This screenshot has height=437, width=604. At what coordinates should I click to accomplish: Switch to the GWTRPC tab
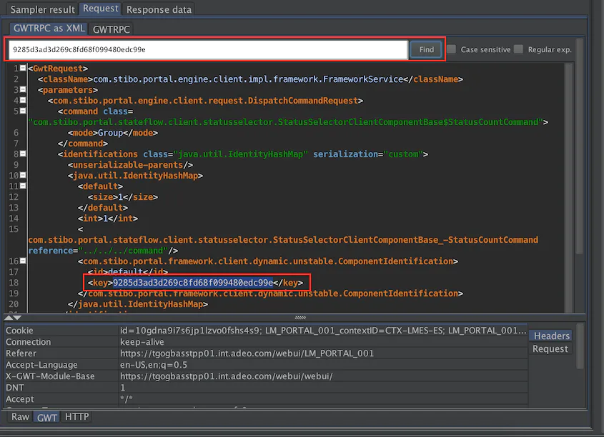point(112,29)
